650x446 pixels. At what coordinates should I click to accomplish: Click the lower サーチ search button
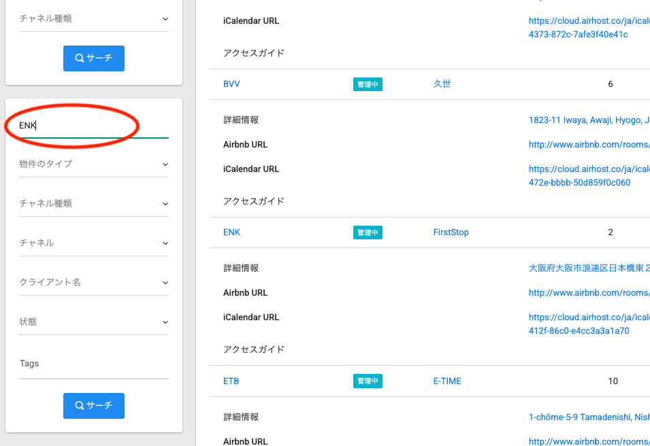(x=94, y=405)
